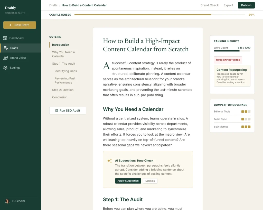Click the 845 / 1200 word count value
Image resolution: width=263 pixels, height=210 pixels.
(244, 48)
